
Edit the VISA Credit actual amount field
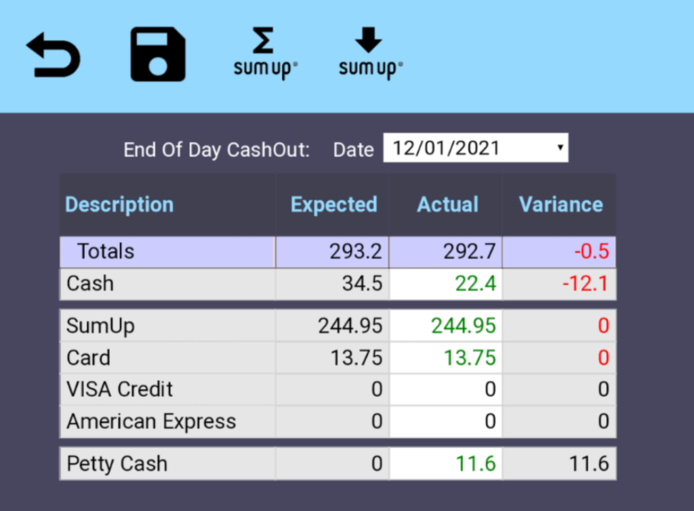pos(446,390)
